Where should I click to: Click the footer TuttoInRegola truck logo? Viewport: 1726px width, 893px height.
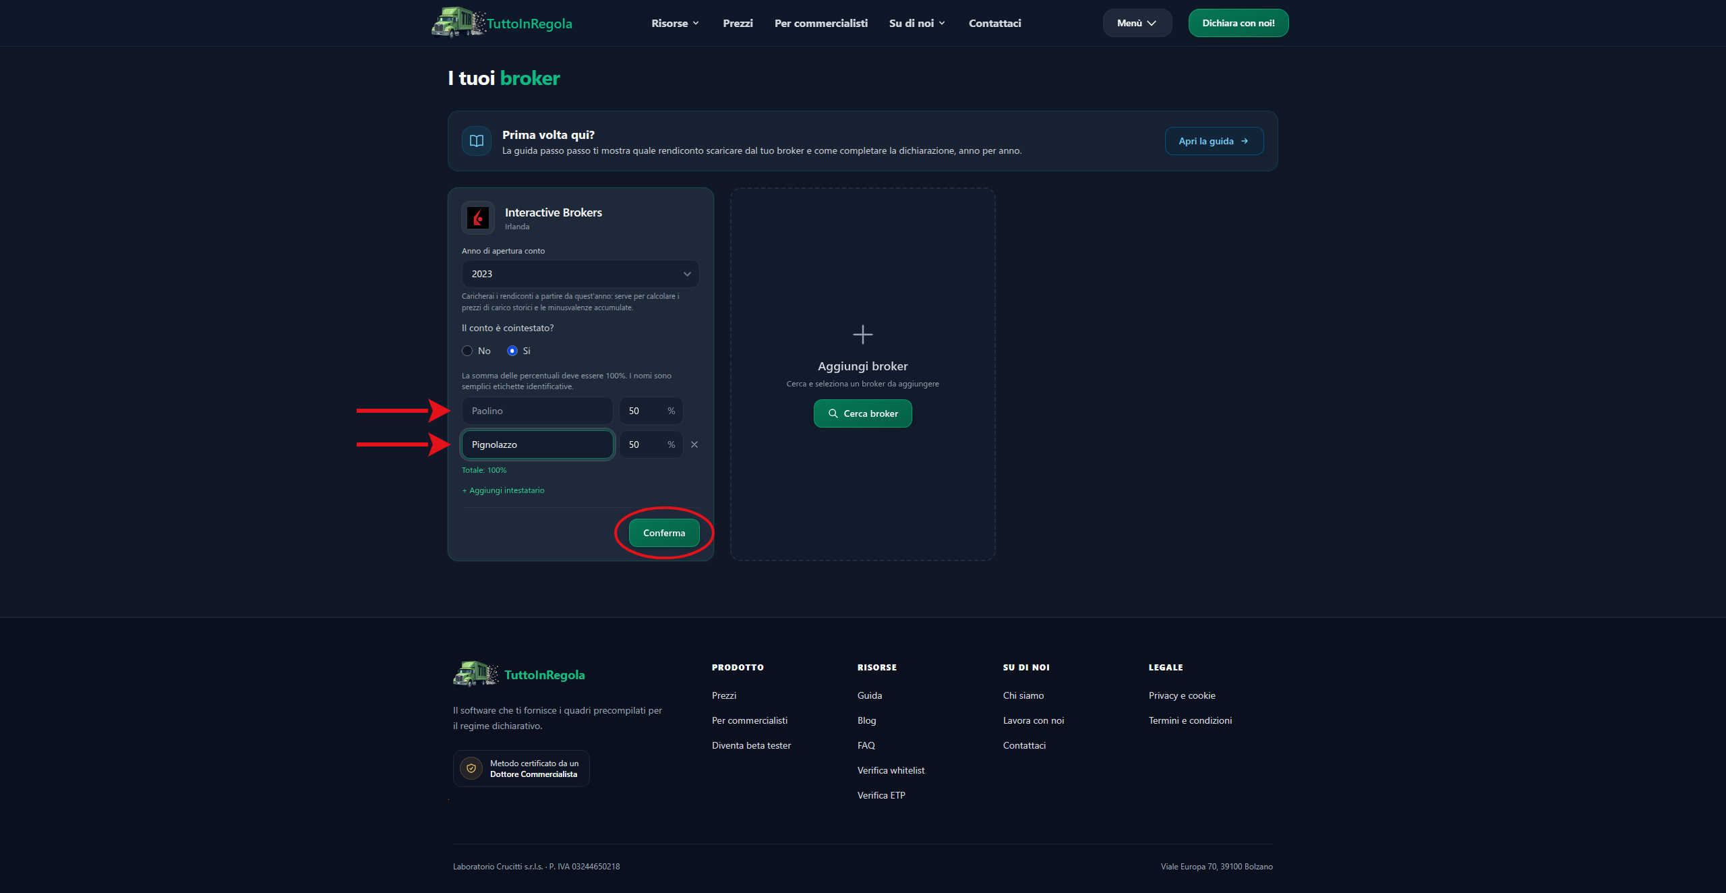476,674
